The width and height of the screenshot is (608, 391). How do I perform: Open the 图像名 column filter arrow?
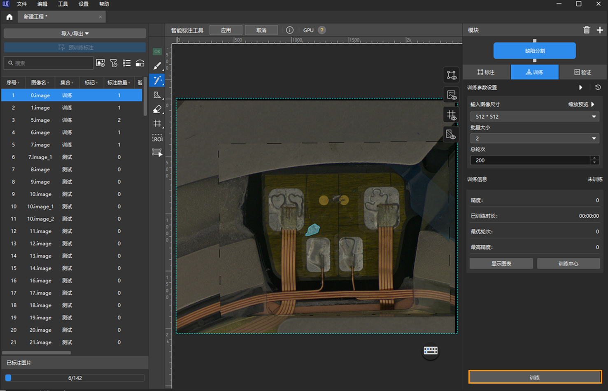(48, 83)
